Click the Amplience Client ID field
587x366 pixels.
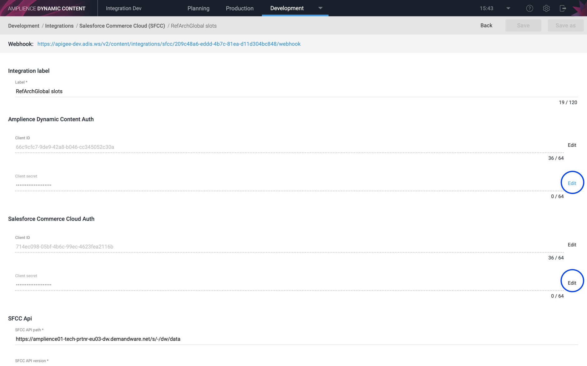(289, 147)
